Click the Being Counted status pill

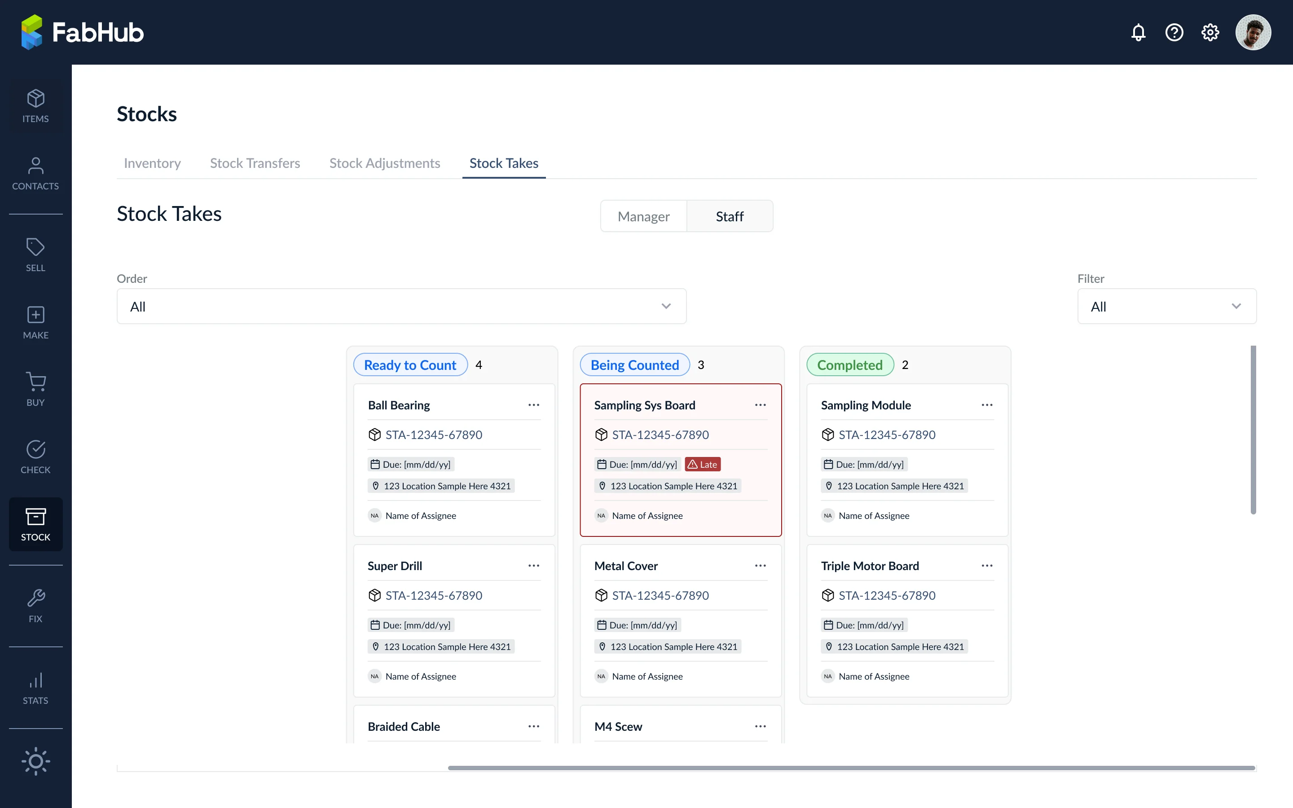(x=635, y=364)
